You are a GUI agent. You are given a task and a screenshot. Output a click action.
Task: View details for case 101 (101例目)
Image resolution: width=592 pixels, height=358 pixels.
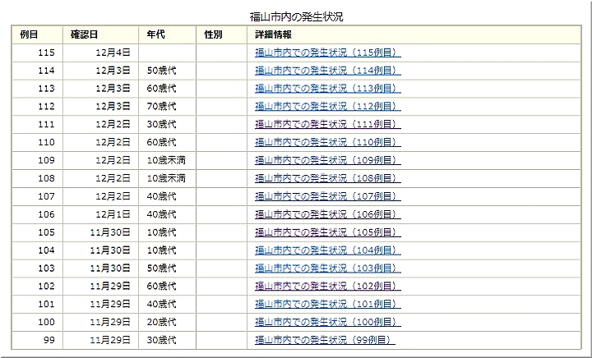pos(327,304)
